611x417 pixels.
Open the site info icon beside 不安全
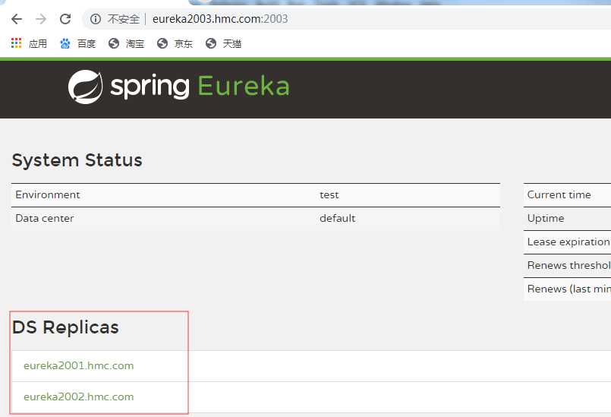(96, 19)
